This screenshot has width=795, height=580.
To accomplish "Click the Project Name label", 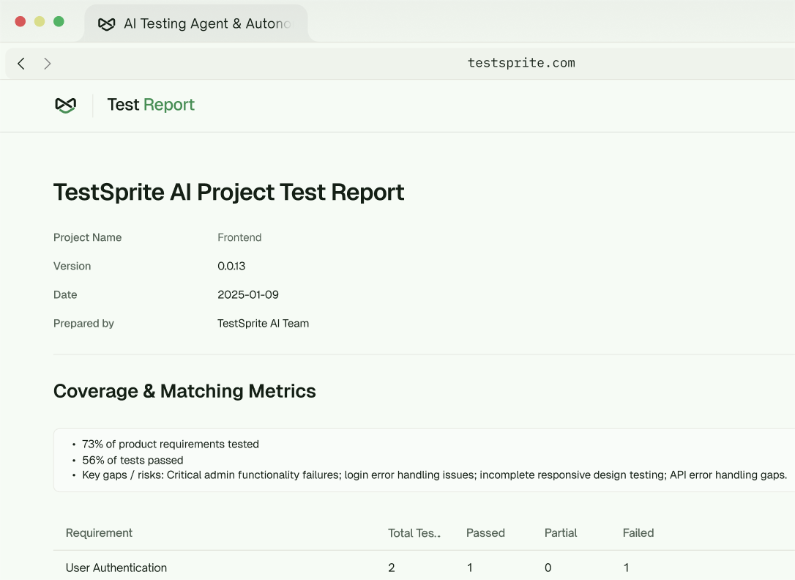I will 87,237.
